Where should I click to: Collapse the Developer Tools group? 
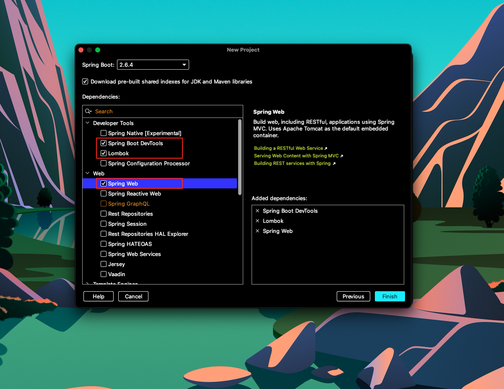click(x=88, y=123)
